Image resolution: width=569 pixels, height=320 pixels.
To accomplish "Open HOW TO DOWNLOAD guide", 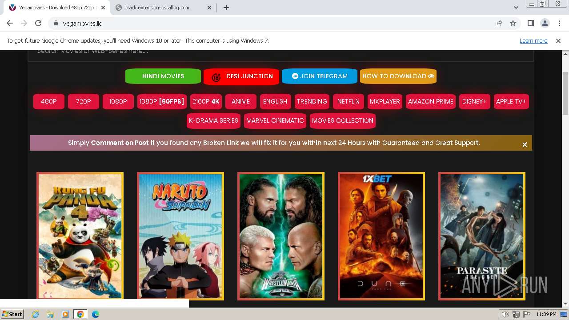I will point(398,76).
